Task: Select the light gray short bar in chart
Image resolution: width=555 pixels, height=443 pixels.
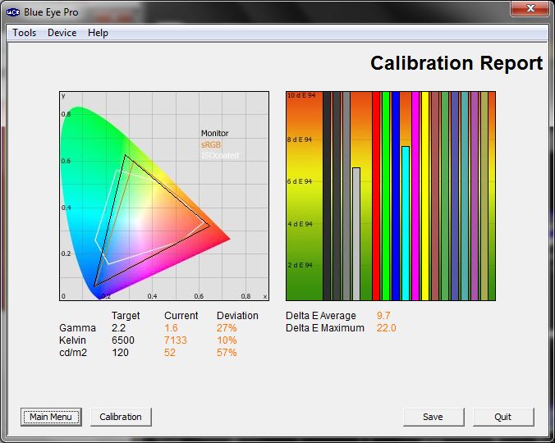Action: (356, 234)
